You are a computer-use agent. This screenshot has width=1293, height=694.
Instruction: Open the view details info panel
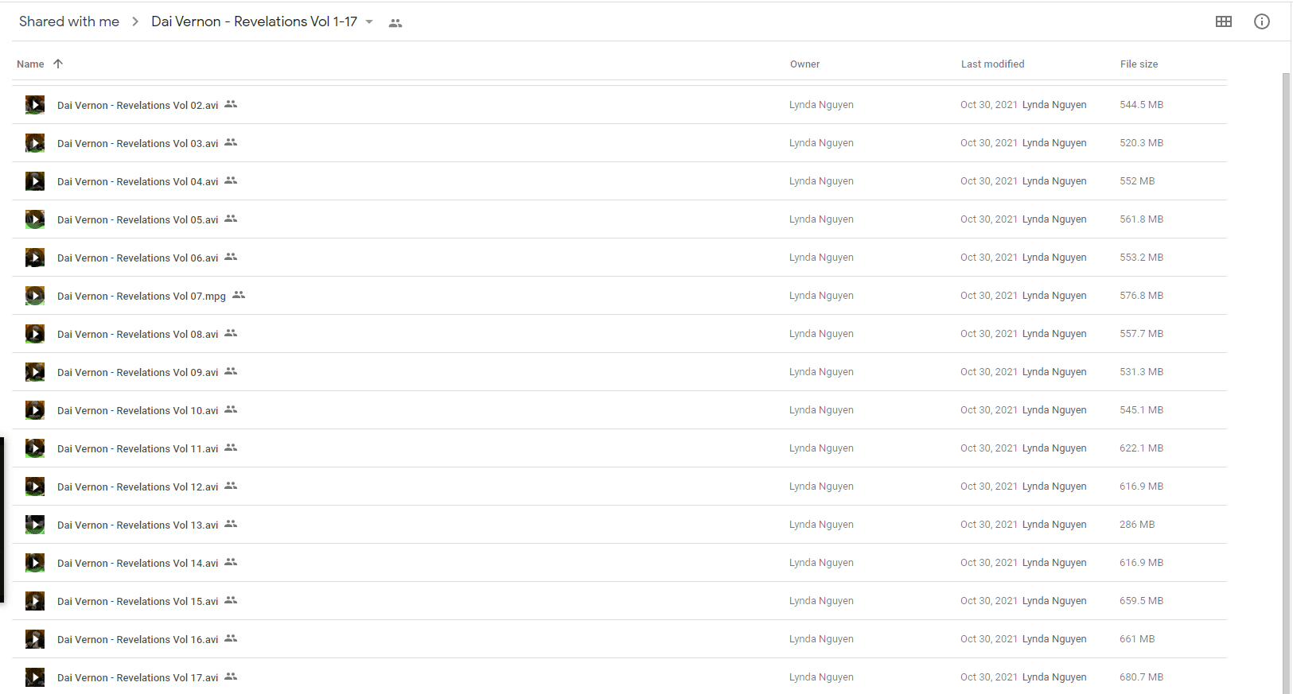tap(1262, 21)
